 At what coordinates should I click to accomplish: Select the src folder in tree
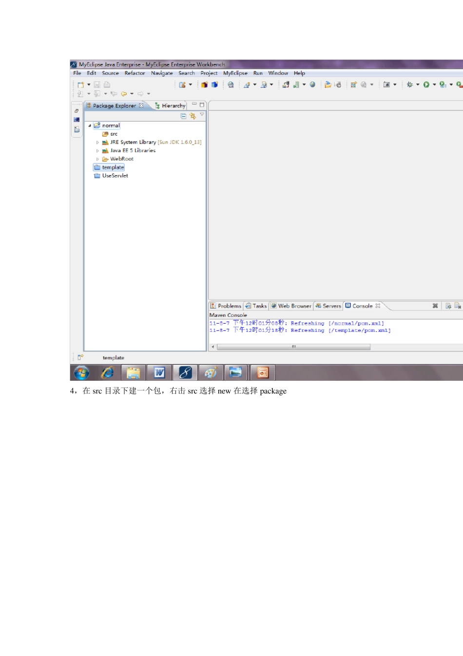tap(110, 134)
